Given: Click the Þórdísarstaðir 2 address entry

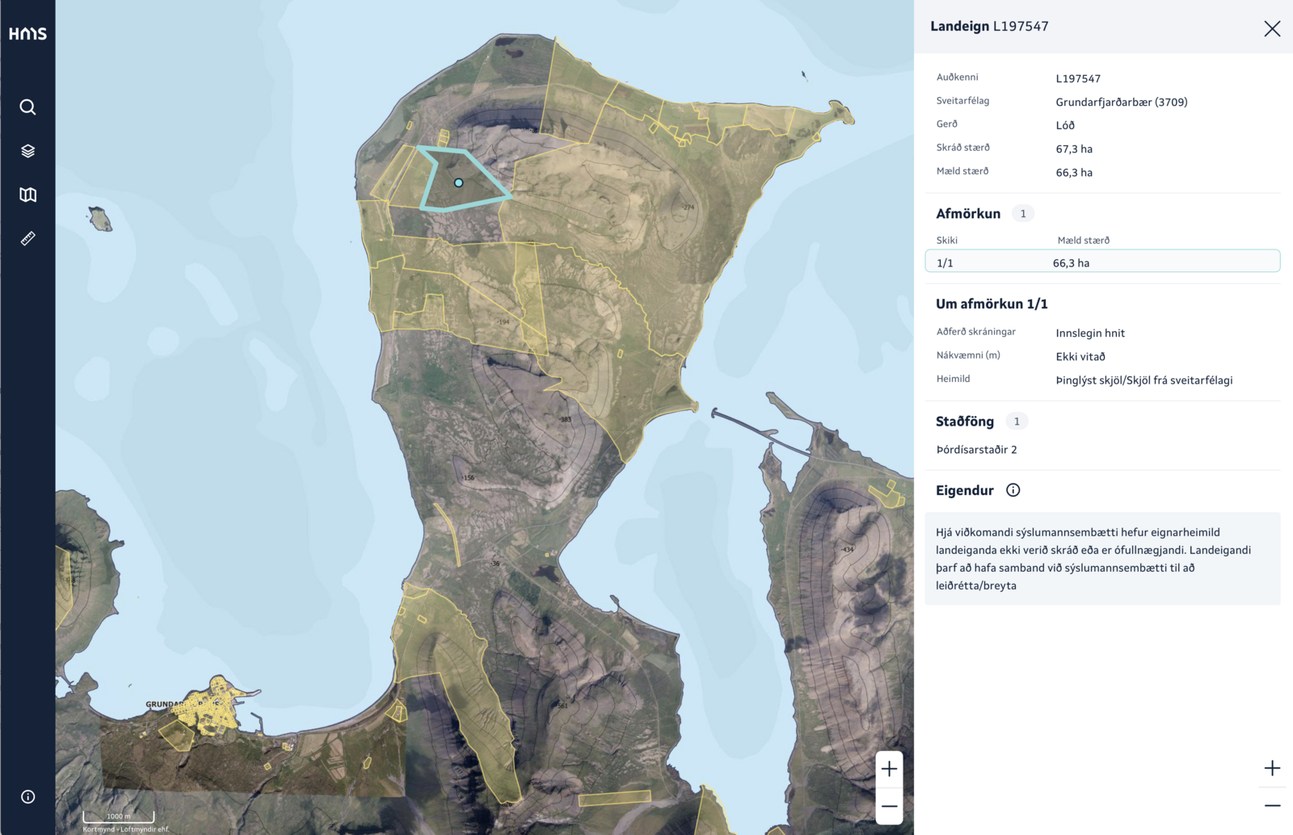Looking at the screenshot, I should pyautogui.click(x=976, y=450).
